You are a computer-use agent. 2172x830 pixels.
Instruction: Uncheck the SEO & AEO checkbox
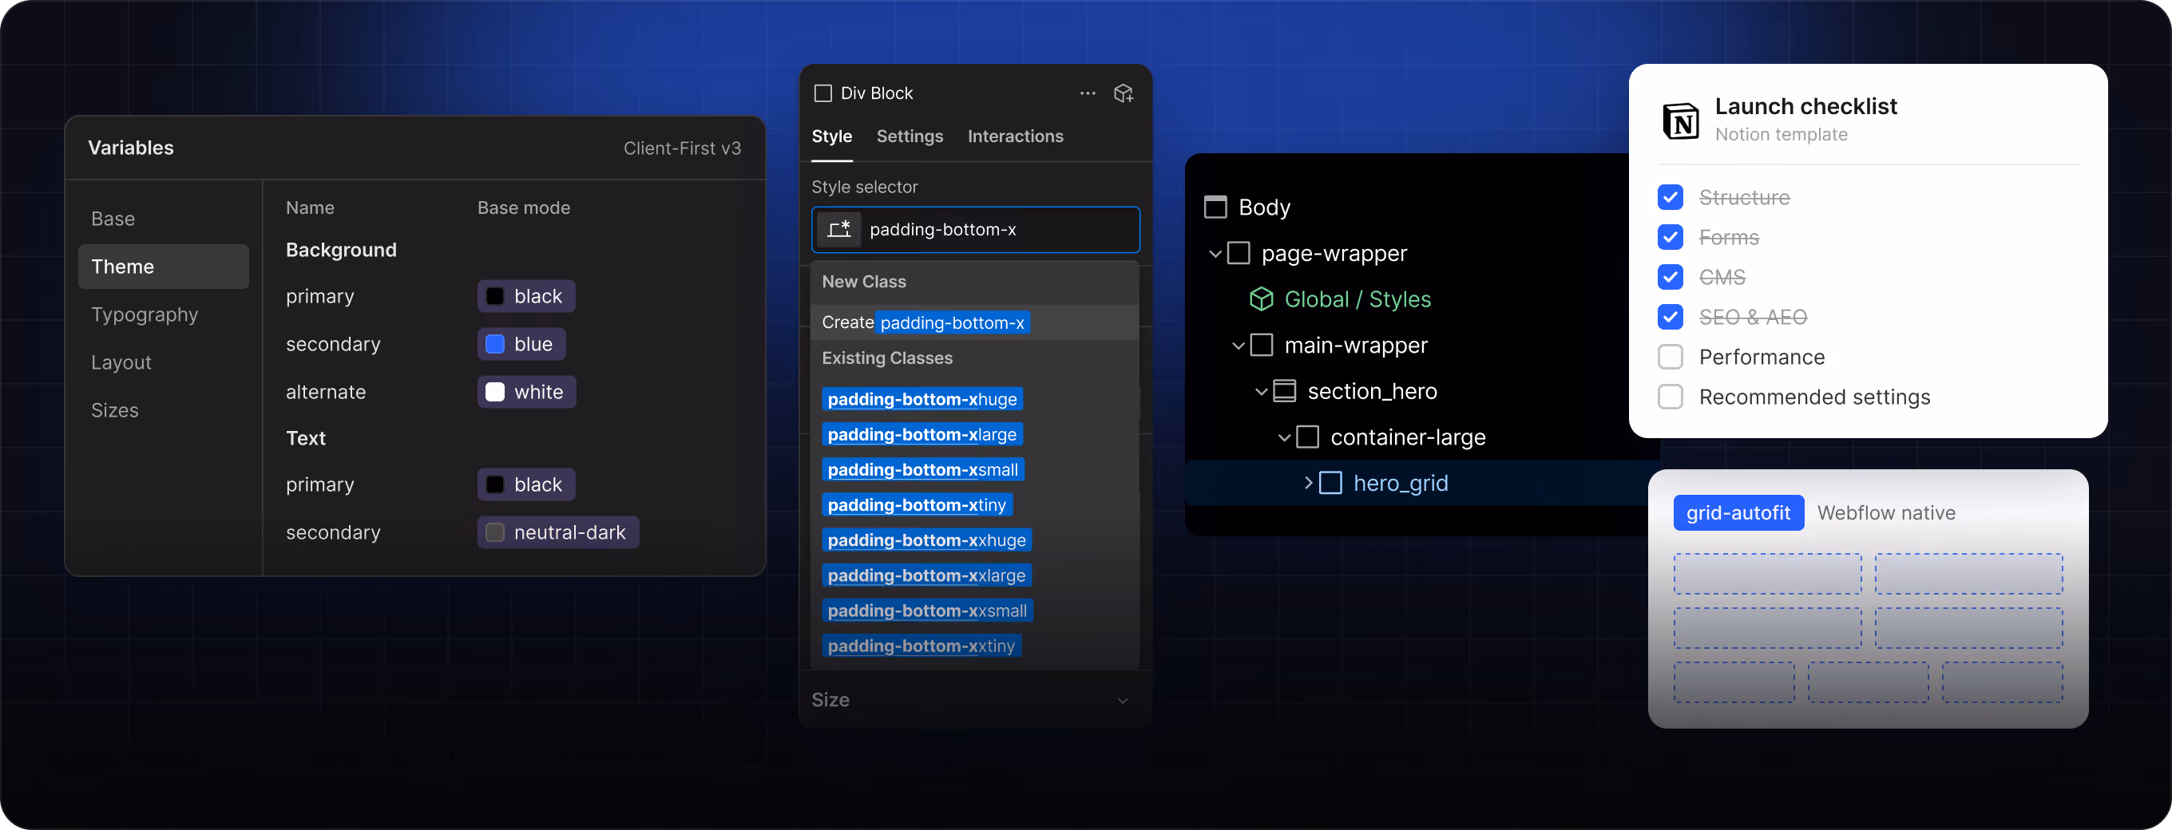coord(1670,317)
